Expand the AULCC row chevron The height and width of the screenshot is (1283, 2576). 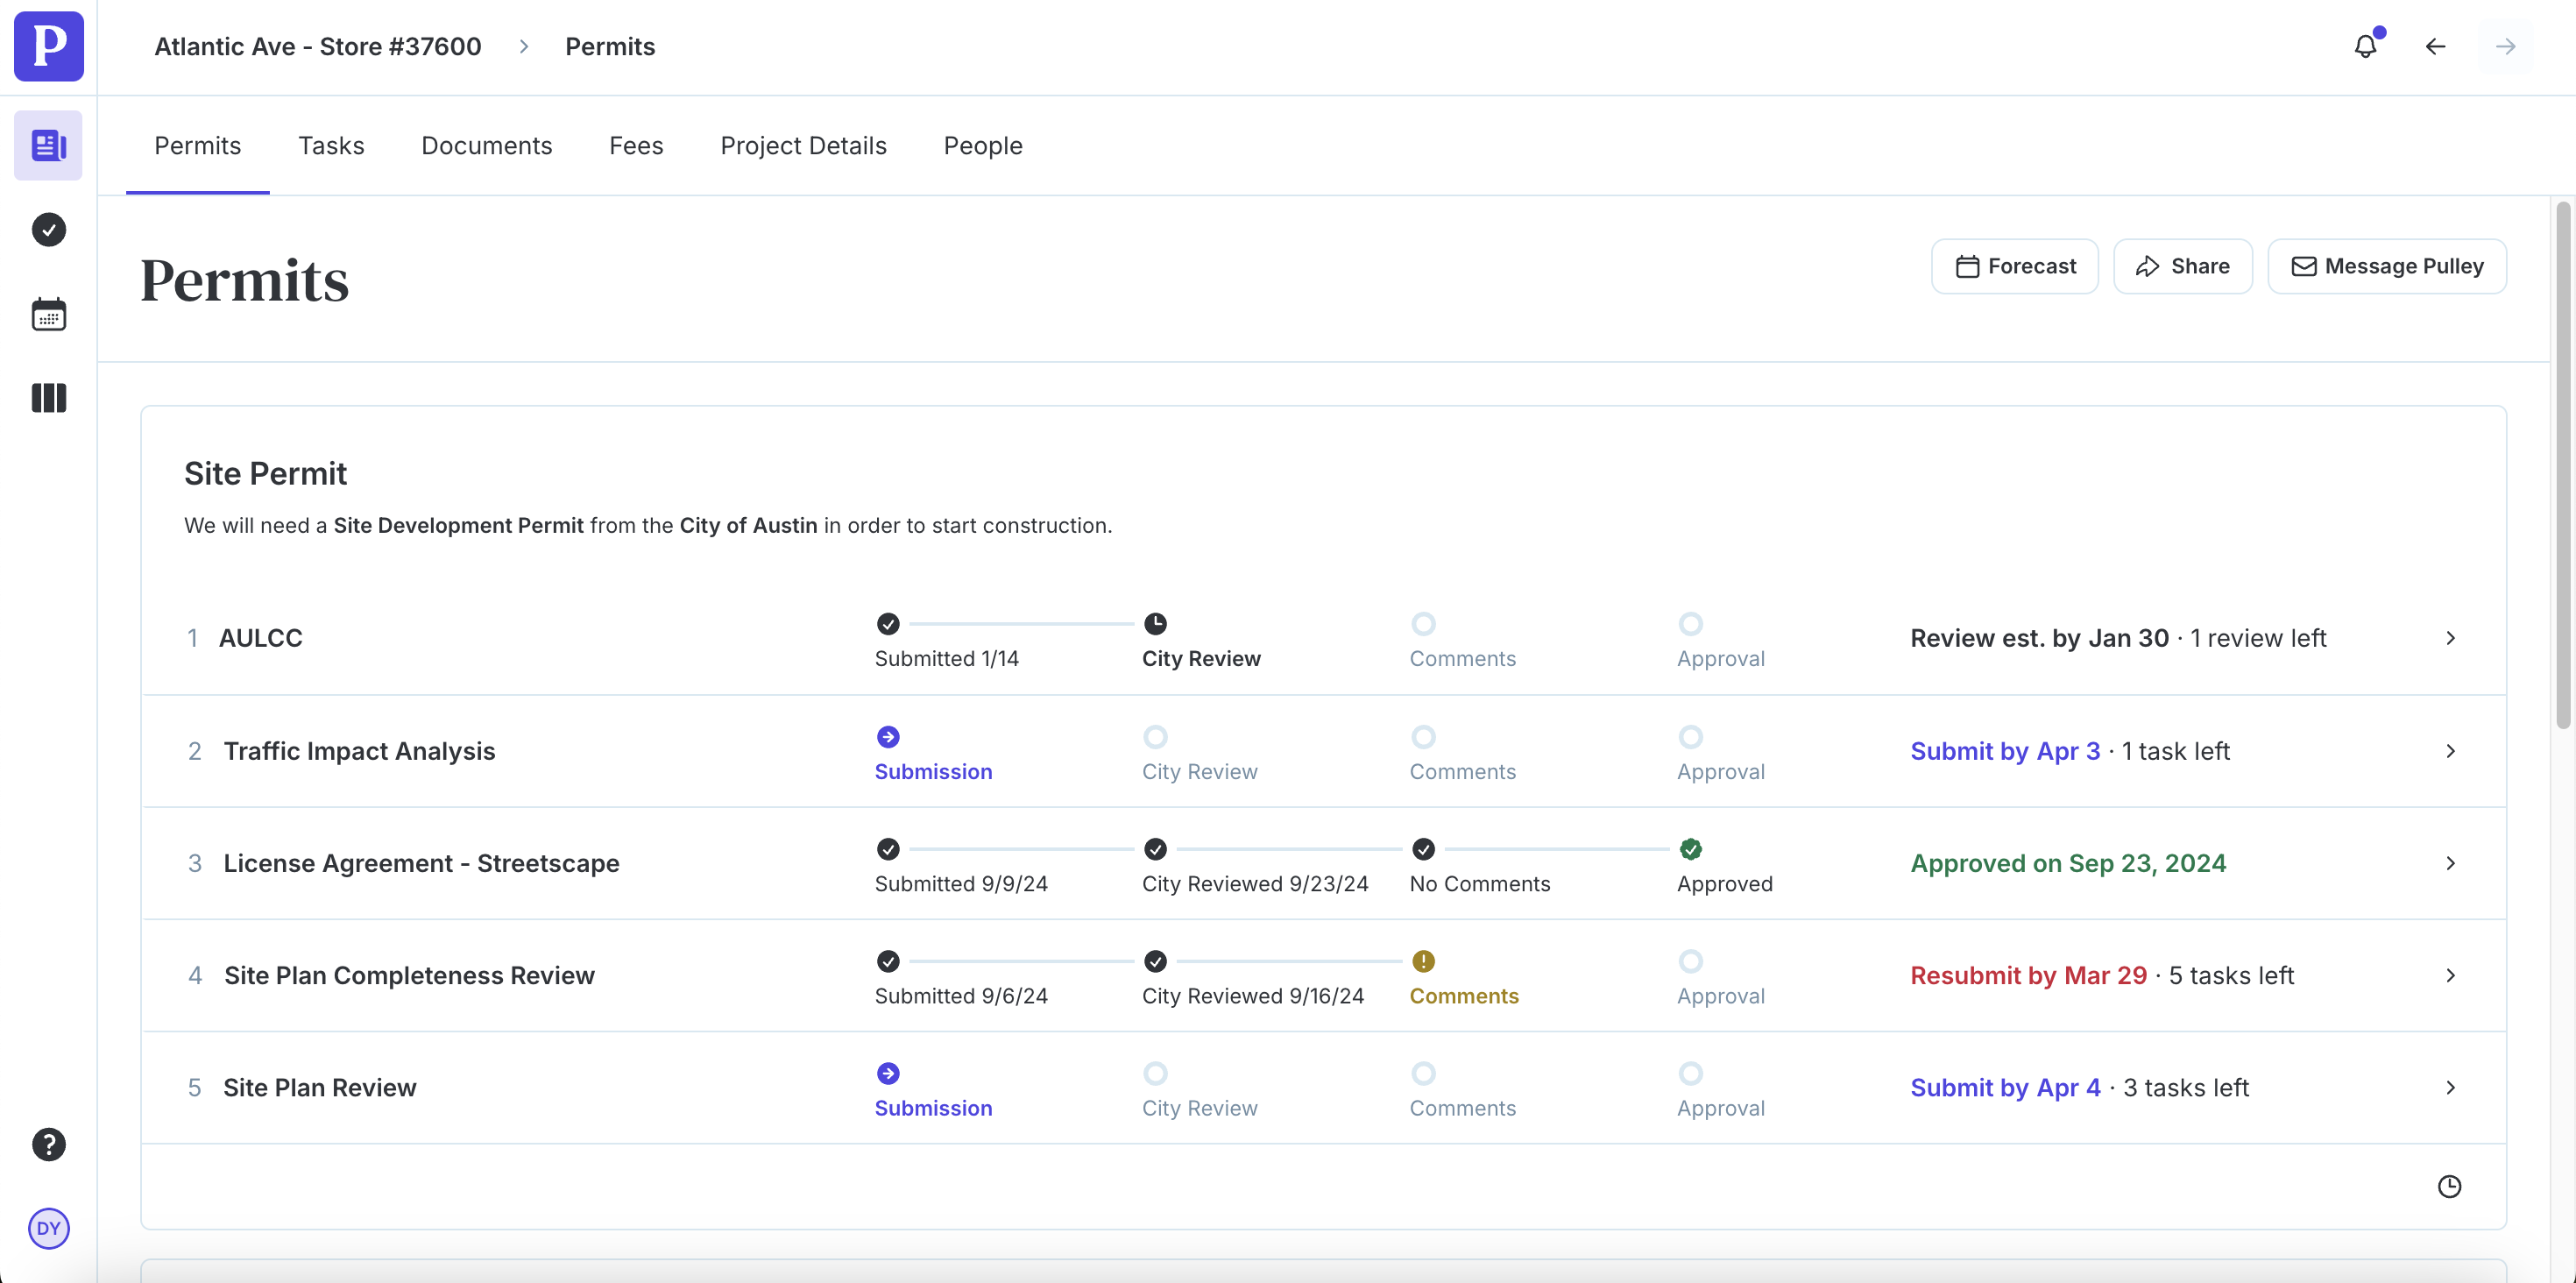coord(2450,638)
